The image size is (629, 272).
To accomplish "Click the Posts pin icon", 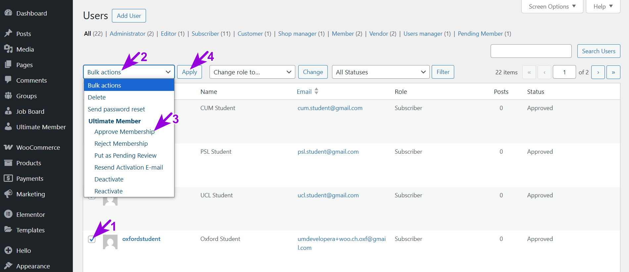I will coord(8,33).
